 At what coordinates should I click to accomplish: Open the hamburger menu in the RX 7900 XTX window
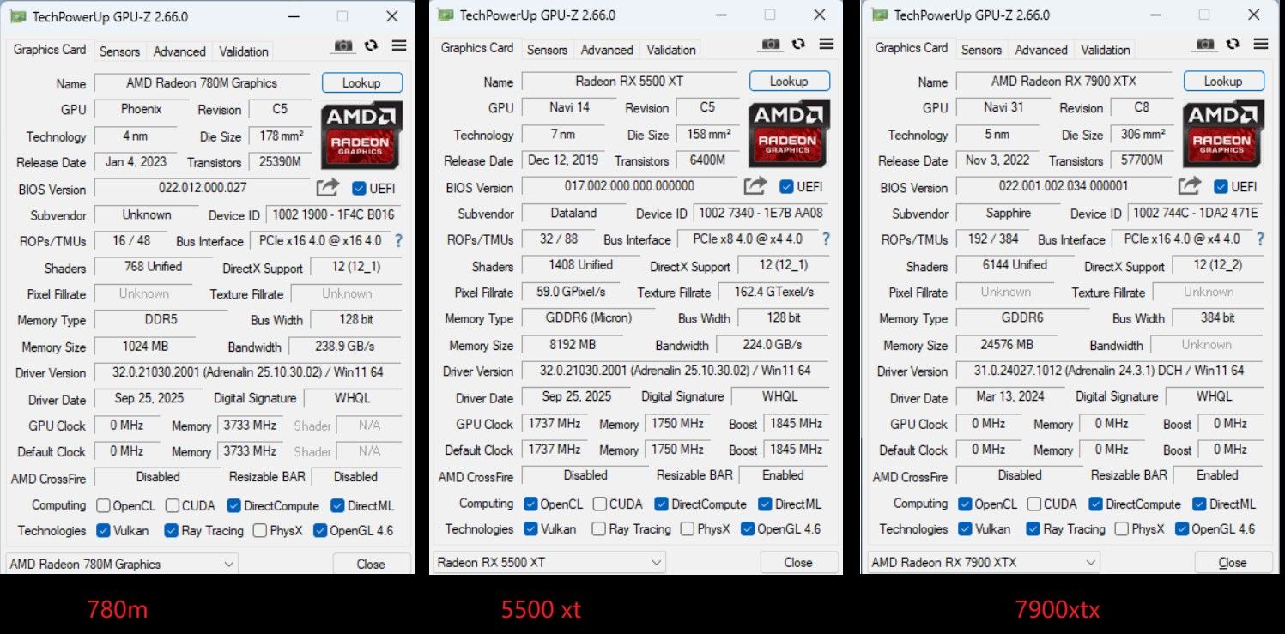1261,45
